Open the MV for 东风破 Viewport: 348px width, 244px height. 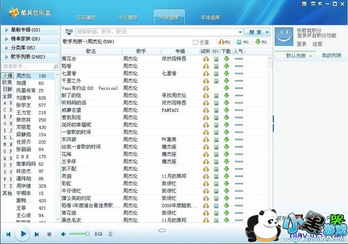216,140
